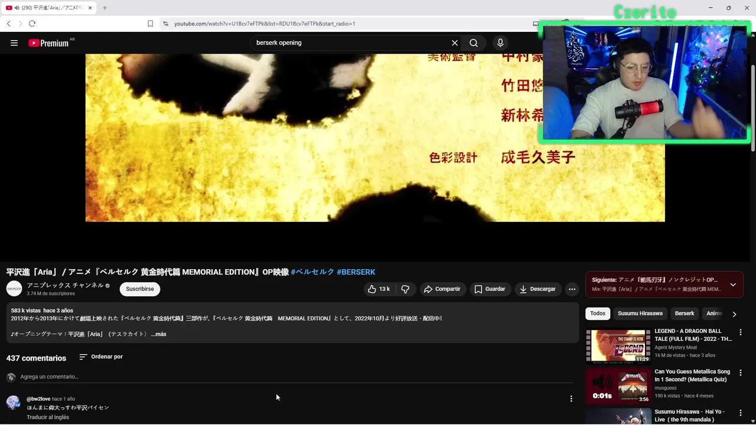The image size is (756, 425).
Task: Open options for Metallica Quiz video
Action: [741, 373]
